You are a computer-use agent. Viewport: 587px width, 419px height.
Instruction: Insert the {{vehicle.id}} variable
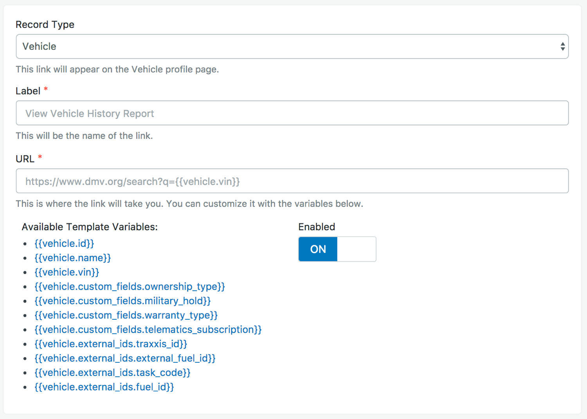pyautogui.click(x=64, y=244)
